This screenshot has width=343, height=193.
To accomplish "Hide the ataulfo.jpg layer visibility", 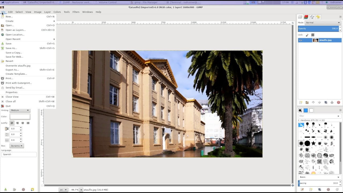I will click(300, 40).
